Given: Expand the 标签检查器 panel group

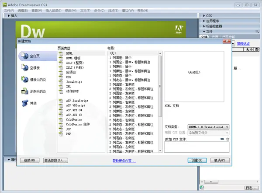Looking at the screenshot, I should tap(204, 26).
